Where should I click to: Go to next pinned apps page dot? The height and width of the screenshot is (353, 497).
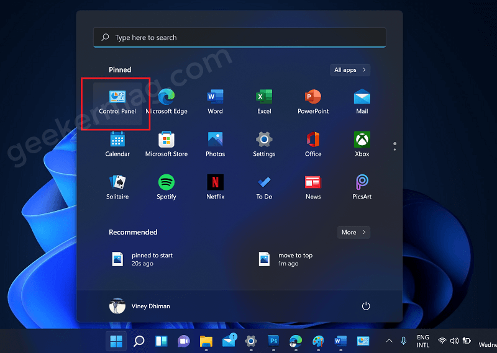click(394, 150)
